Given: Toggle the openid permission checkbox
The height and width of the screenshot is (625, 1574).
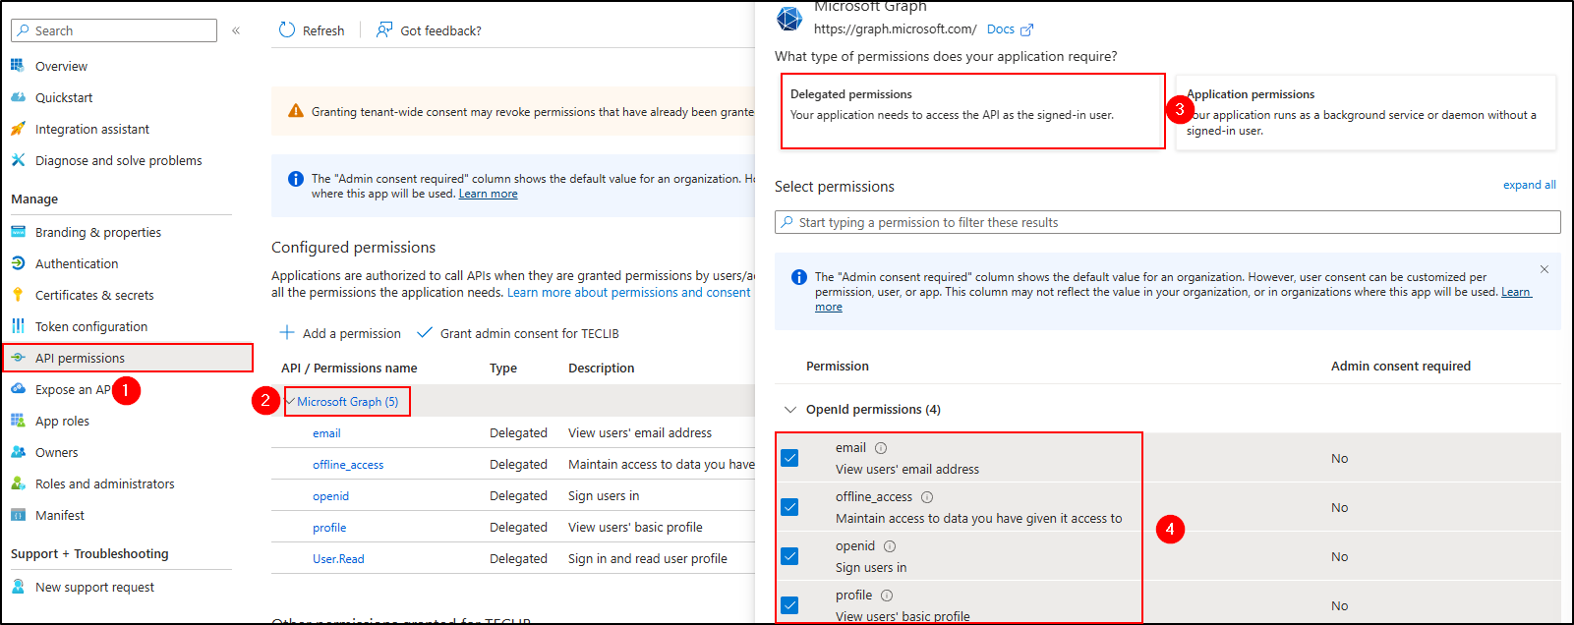Looking at the screenshot, I should pyautogui.click(x=789, y=556).
